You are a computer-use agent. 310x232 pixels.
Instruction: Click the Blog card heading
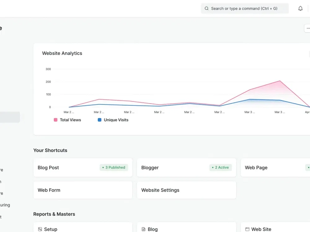tap(153, 229)
